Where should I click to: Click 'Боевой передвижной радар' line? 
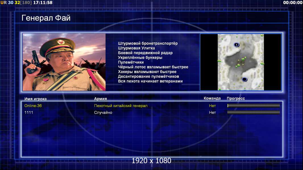click(x=145, y=53)
